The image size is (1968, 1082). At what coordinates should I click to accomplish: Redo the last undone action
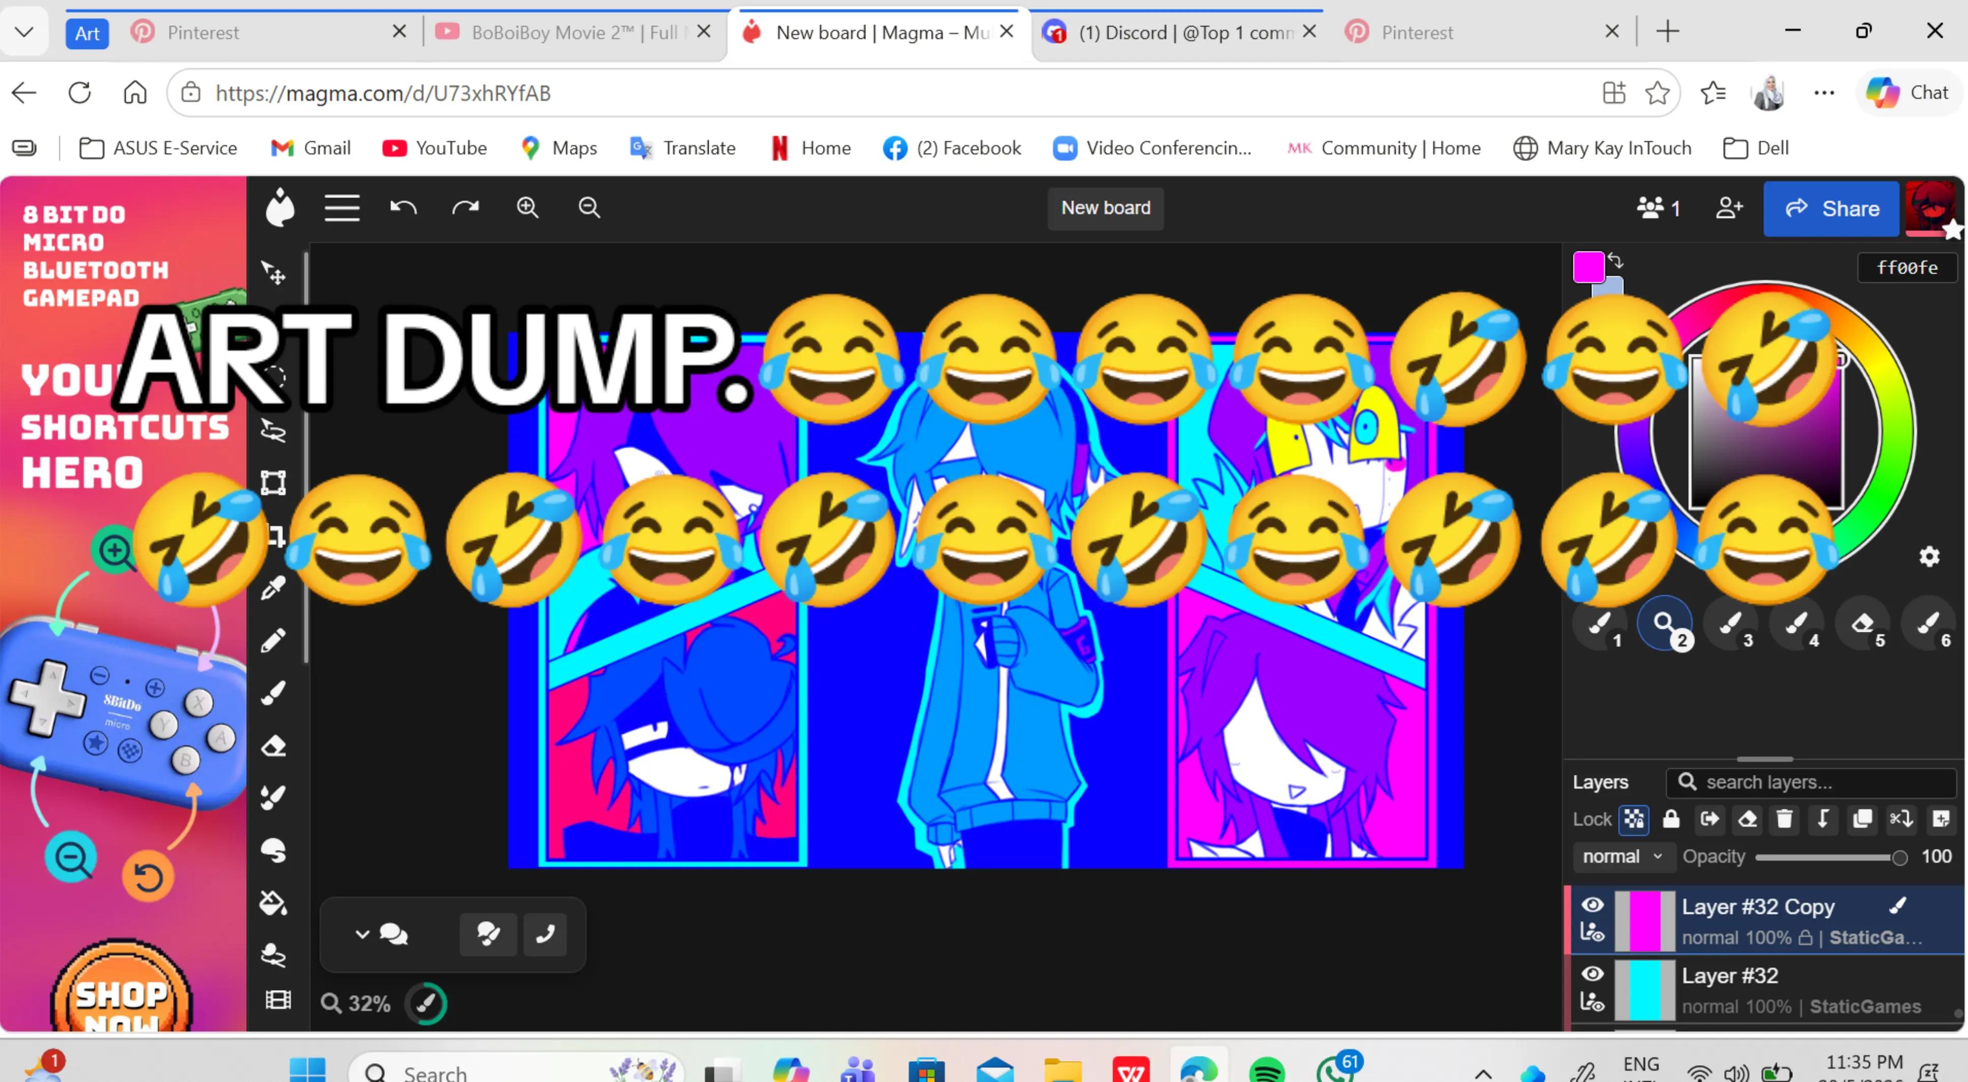(x=465, y=208)
